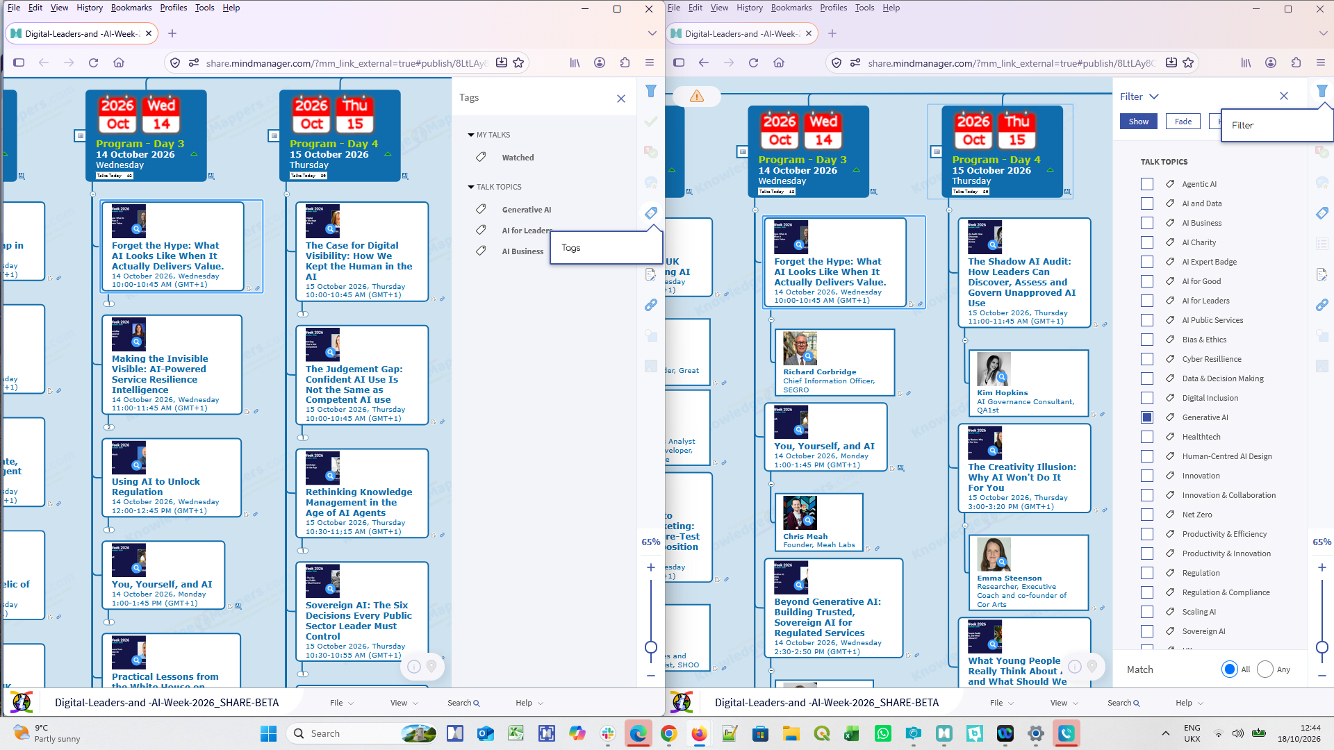The height and width of the screenshot is (750, 1334).
Task: Click the Fade filter mode button
Action: 1183,122
